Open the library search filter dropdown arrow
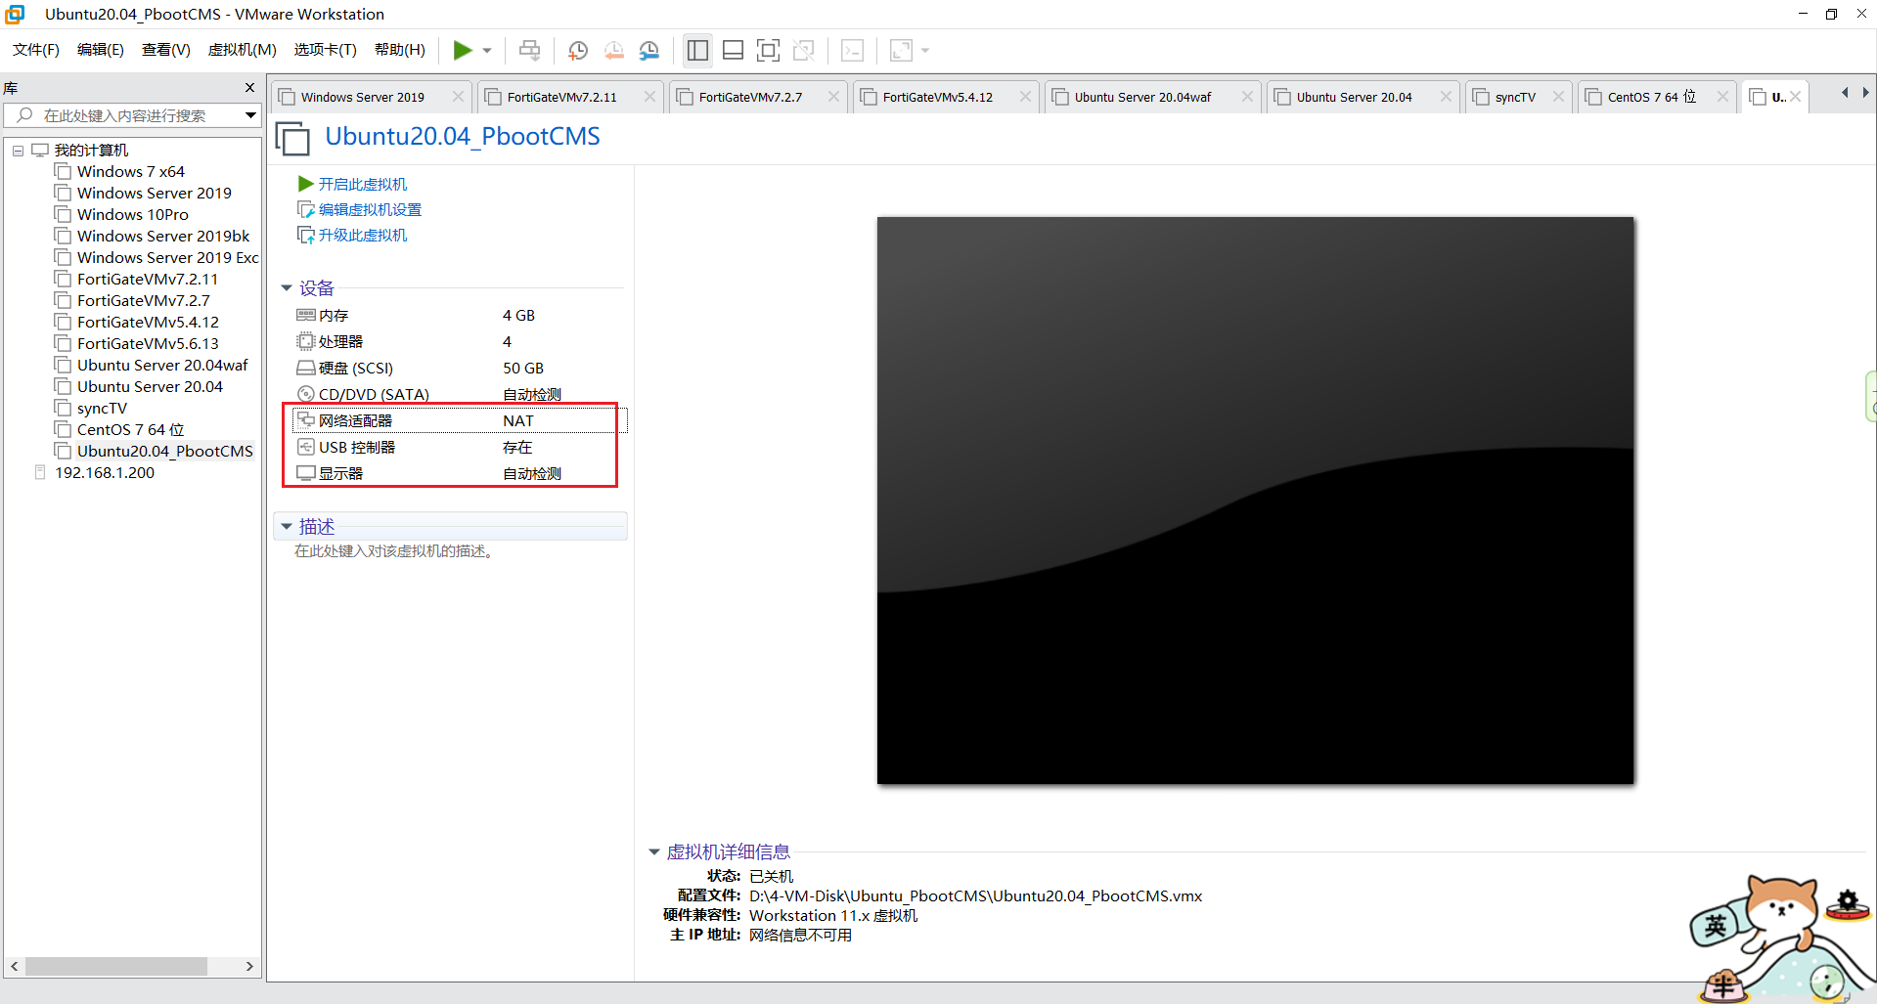 coord(251,115)
